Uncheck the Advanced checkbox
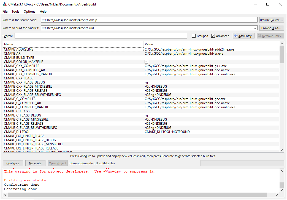The image size is (287, 200). pos(213,36)
